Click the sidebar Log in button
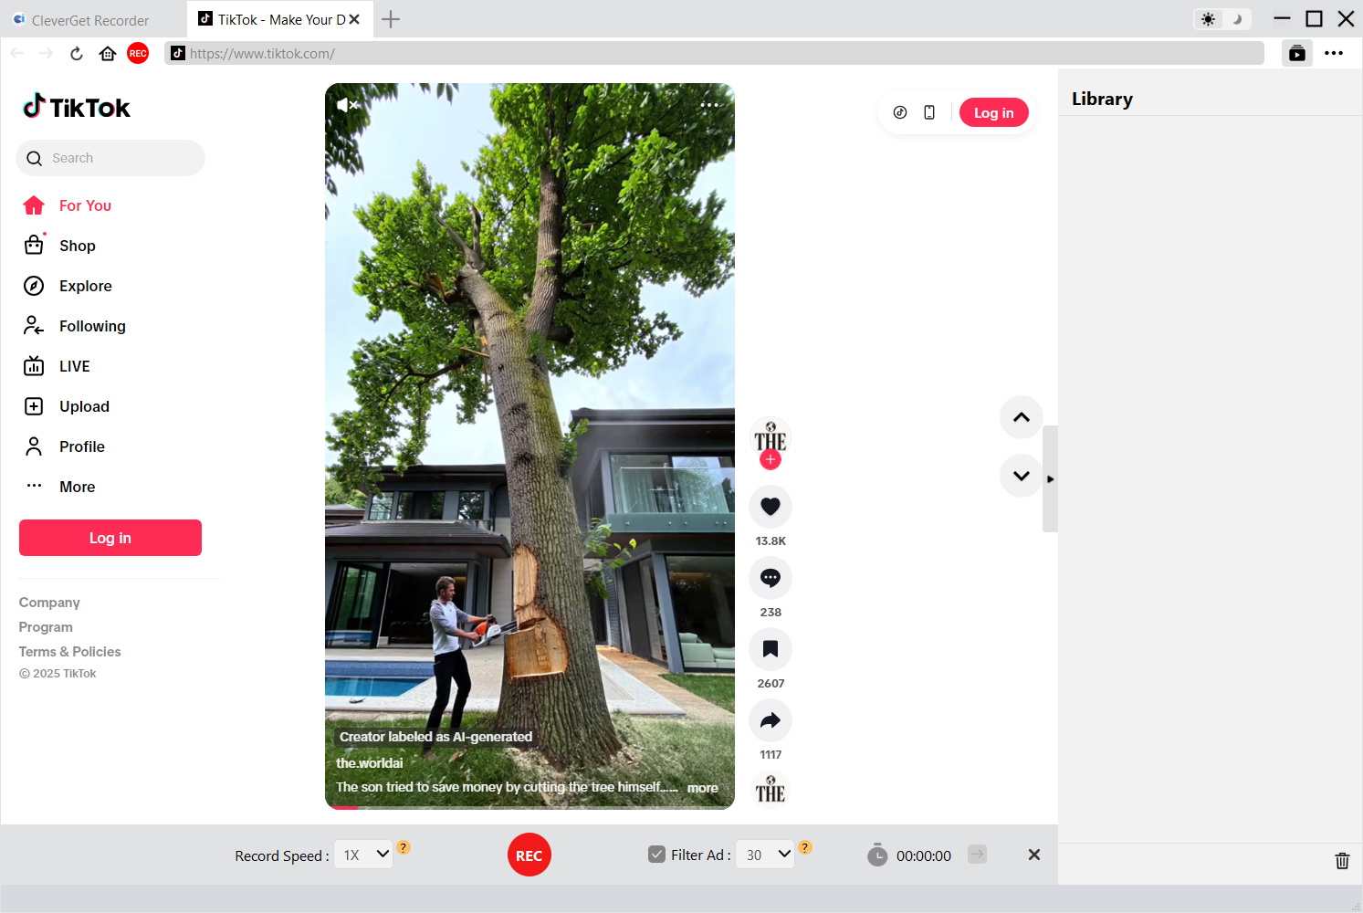 [110, 538]
